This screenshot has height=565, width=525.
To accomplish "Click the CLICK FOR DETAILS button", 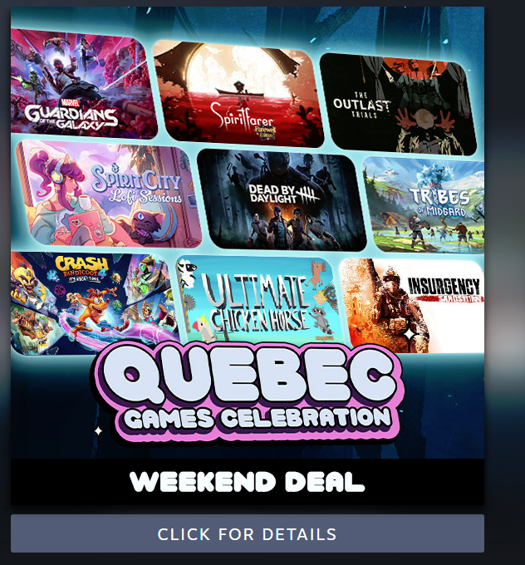I will [248, 533].
